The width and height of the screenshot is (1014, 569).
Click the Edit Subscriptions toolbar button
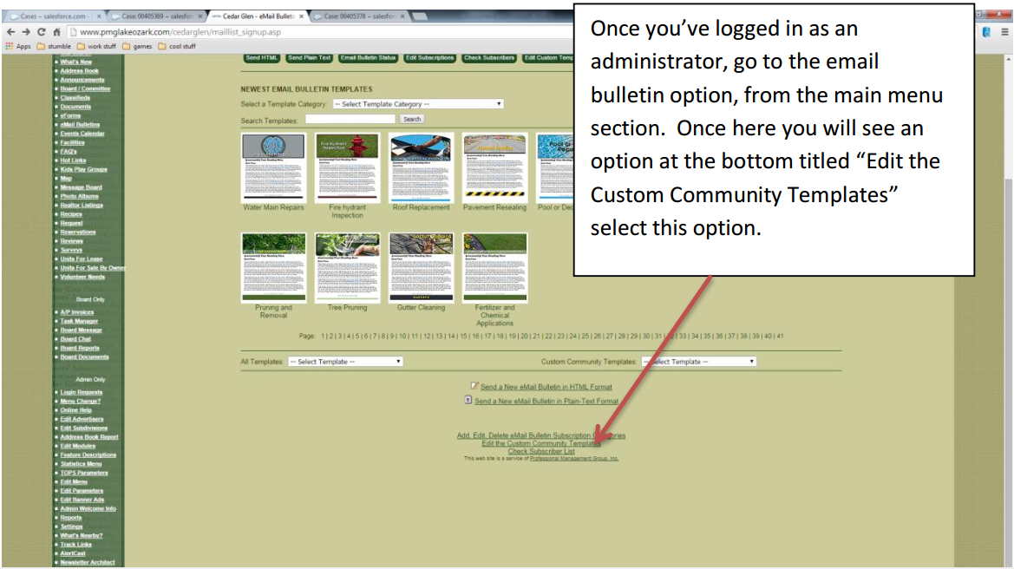pos(430,58)
